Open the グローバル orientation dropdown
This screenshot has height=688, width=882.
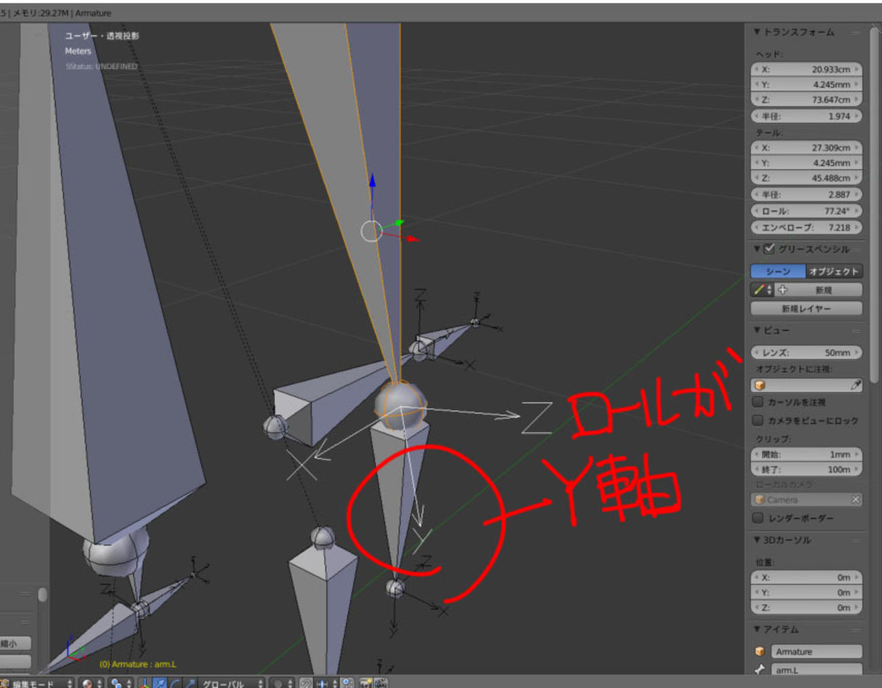tap(230, 683)
